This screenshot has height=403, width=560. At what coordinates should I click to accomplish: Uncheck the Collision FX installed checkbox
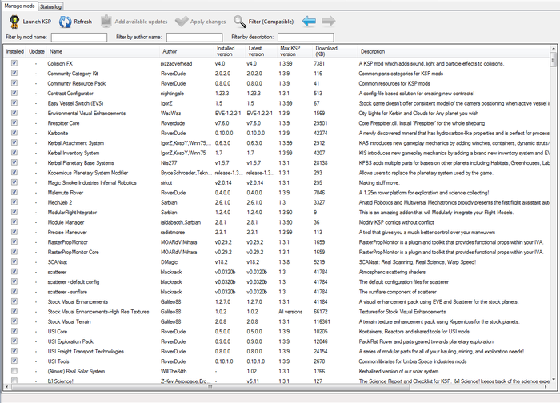(x=14, y=63)
